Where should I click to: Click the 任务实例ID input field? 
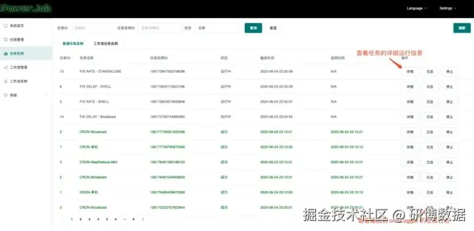tap(160, 28)
